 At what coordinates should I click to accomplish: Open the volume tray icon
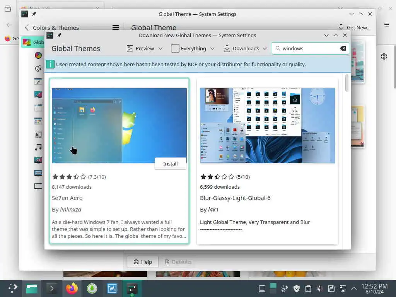click(319, 288)
